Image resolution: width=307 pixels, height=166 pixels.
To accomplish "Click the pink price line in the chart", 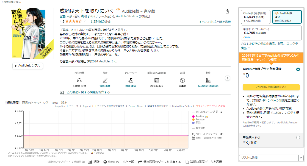I will (106, 136).
